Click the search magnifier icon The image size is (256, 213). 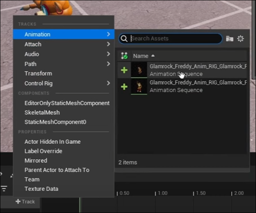click(x=124, y=39)
